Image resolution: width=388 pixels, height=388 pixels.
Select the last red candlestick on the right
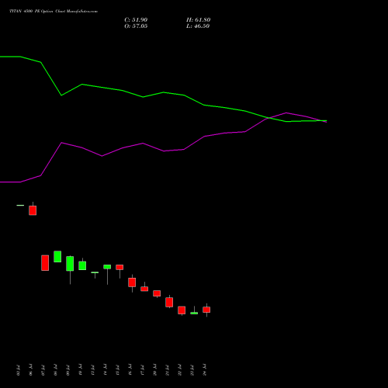click(206, 310)
